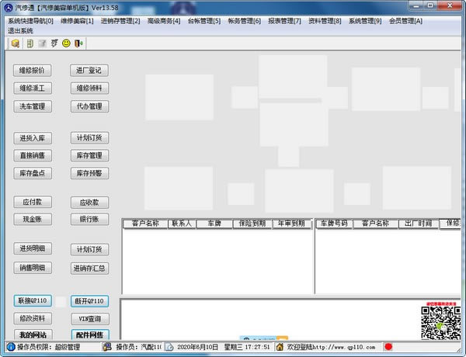Click the 维修报价 button
466x357 pixels.
32,71
